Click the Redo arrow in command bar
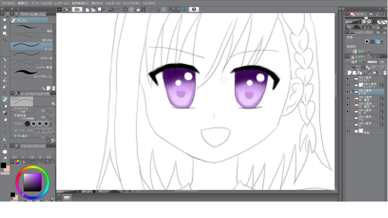The width and height of the screenshot is (388, 218). [x=117, y=9]
